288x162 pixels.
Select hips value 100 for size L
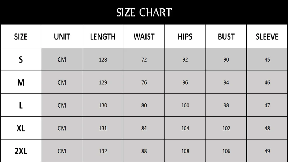pyautogui.click(x=185, y=105)
